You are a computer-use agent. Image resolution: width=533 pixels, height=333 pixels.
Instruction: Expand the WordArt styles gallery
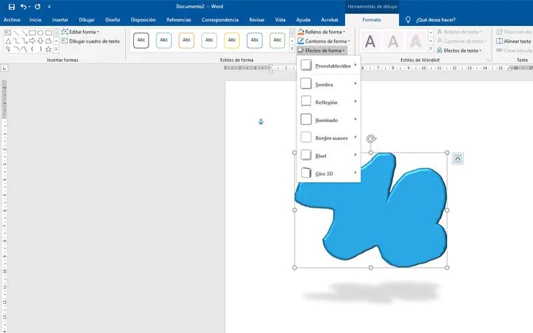click(430, 49)
